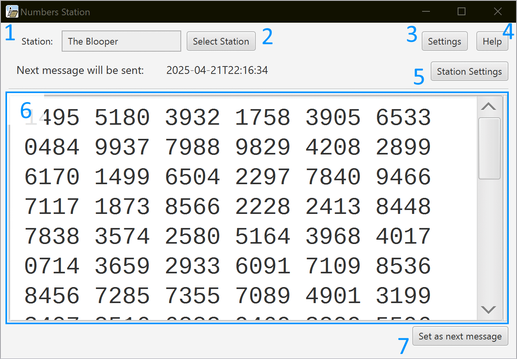Viewport: 517px width, 359px height.
Task: Click the Numbers Station app icon
Action: 12,12
